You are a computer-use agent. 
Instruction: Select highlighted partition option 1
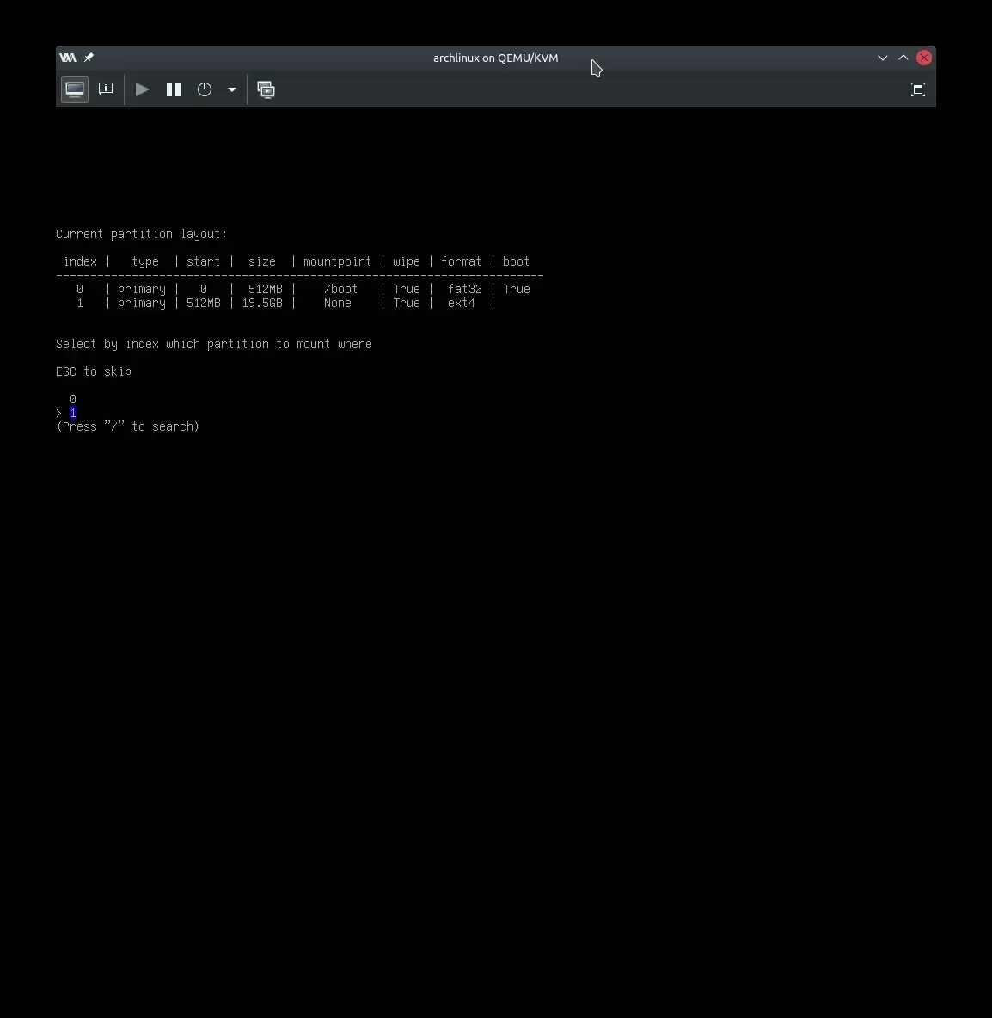pos(73,413)
